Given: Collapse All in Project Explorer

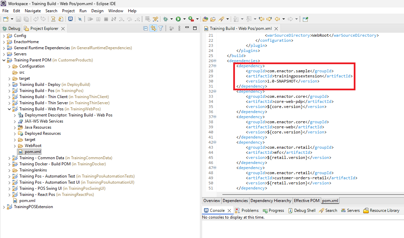Looking at the screenshot, I should point(146,28).
